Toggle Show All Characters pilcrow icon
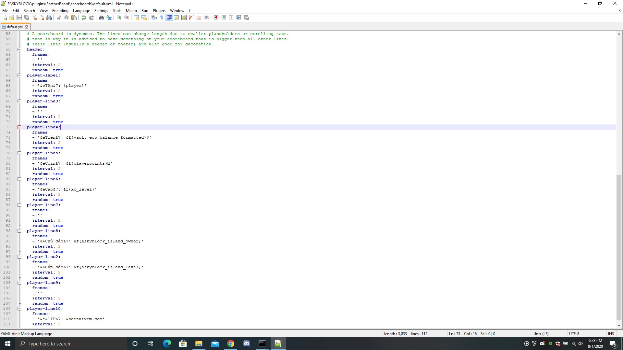Viewport: 623px width, 350px height. (162, 17)
